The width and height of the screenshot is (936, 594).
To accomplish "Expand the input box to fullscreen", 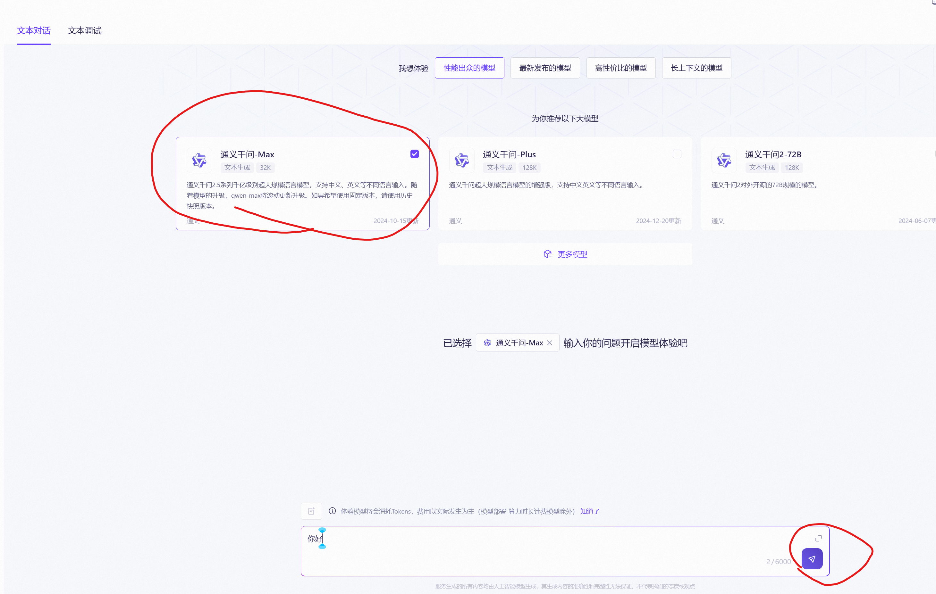I will pos(818,538).
